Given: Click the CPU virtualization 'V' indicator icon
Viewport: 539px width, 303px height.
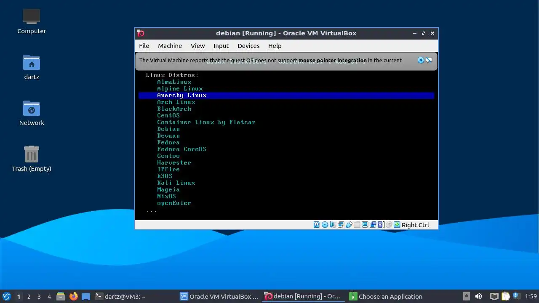Looking at the screenshot, I should tap(381, 225).
